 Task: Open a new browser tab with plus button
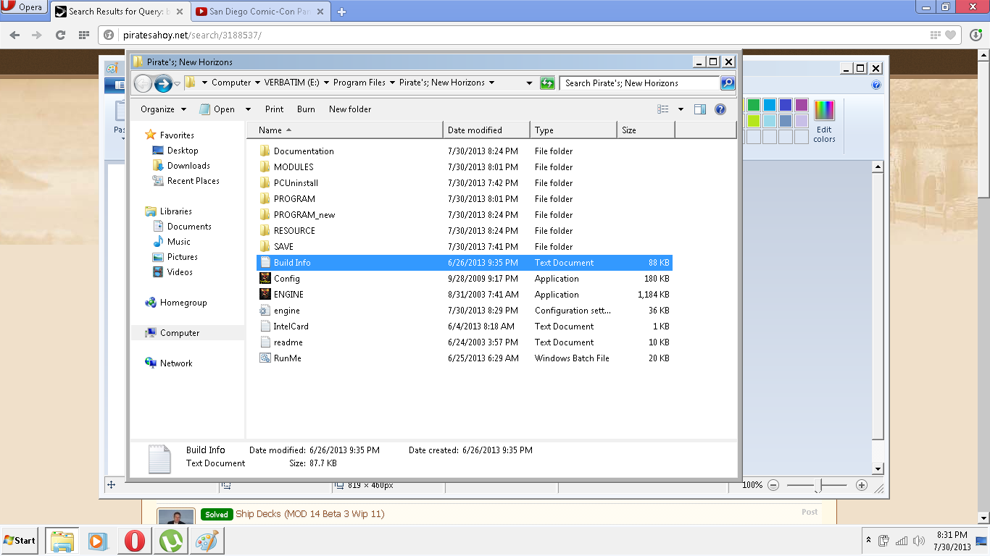click(x=341, y=12)
